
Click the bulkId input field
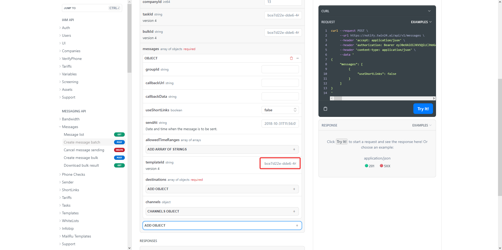[x=283, y=32]
